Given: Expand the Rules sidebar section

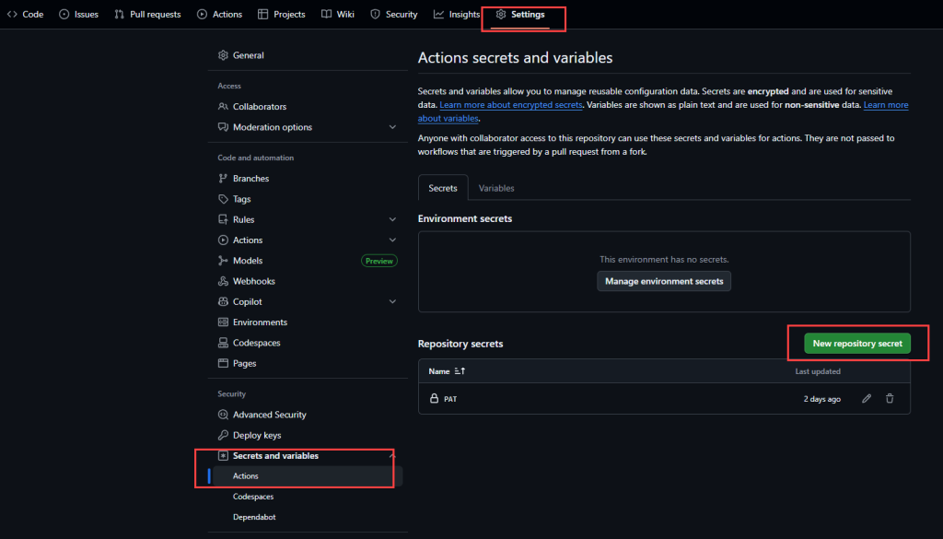Looking at the screenshot, I should point(393,219).
